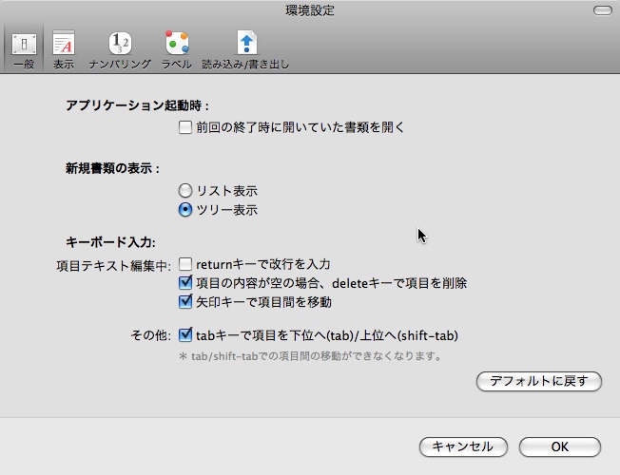Open the 一般 (General) preferences pane icon
The height and width of the screenshot is (475, 620).
[23, 44]
